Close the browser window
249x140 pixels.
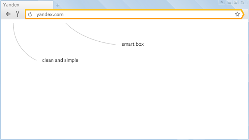pyautogui.click(x=243, y=2)
